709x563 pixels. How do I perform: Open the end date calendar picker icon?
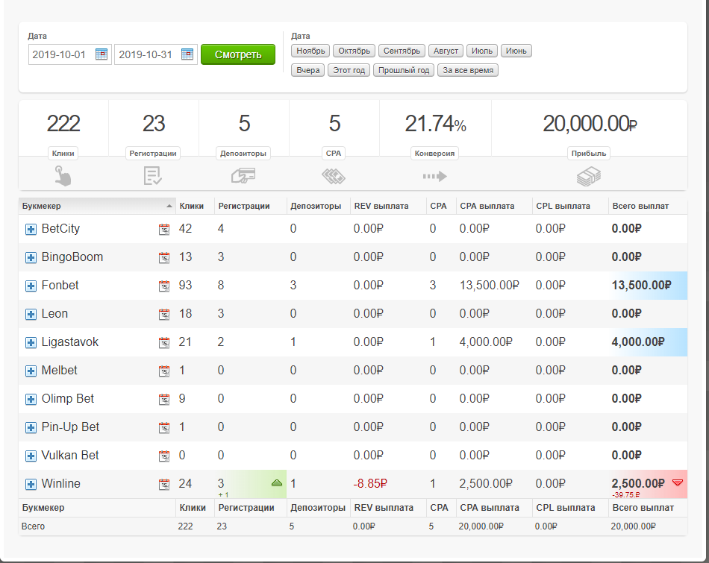coord(187,54)
